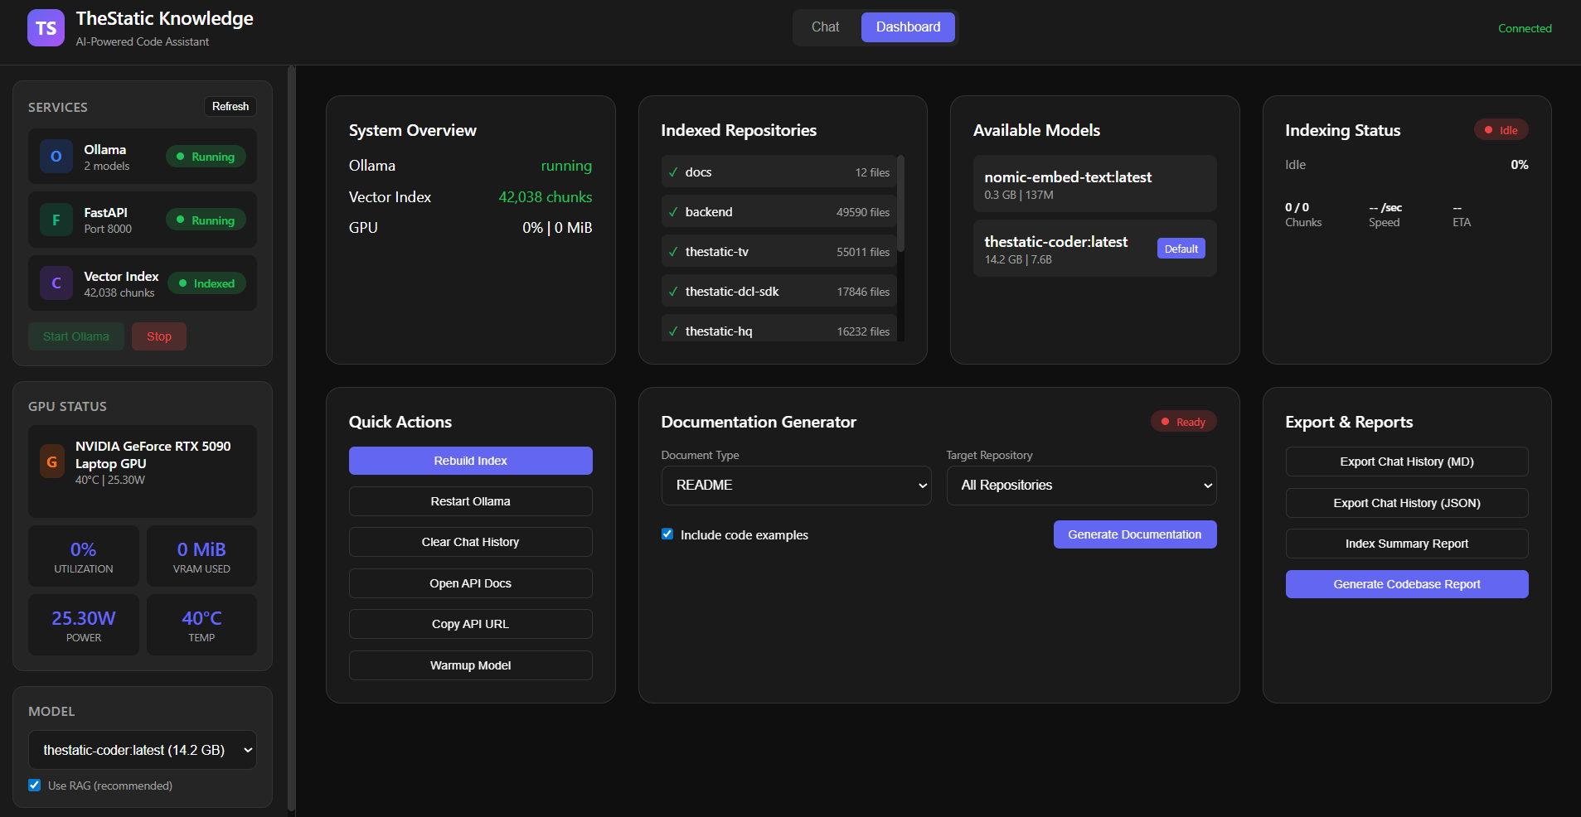The image size is (1581, 817).
Task: Switch to the Chat tab
Action: point(825,27)
